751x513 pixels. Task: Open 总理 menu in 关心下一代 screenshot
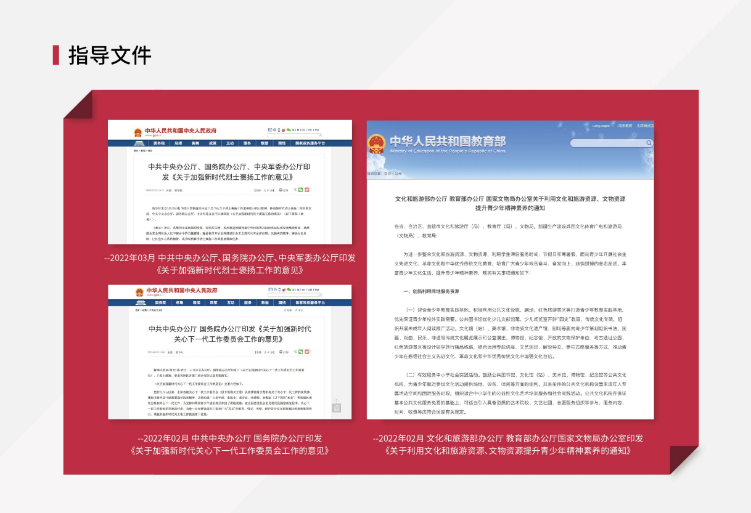click(x=178, y=302)
